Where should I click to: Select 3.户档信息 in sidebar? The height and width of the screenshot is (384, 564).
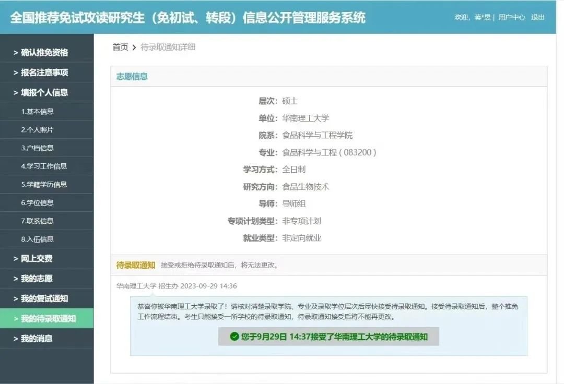(x=37, y=148)
